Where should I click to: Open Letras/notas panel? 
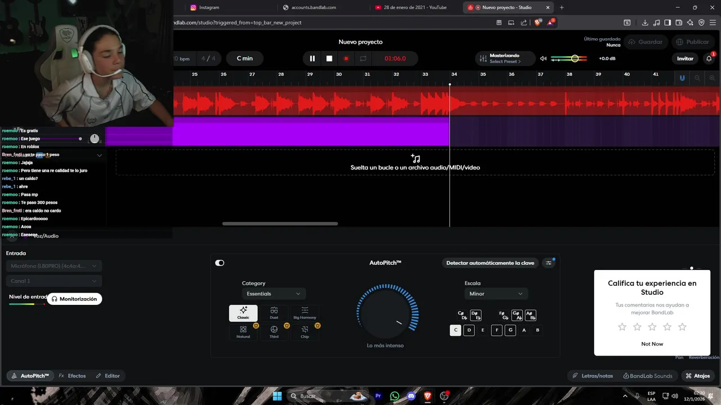point(593,376)
